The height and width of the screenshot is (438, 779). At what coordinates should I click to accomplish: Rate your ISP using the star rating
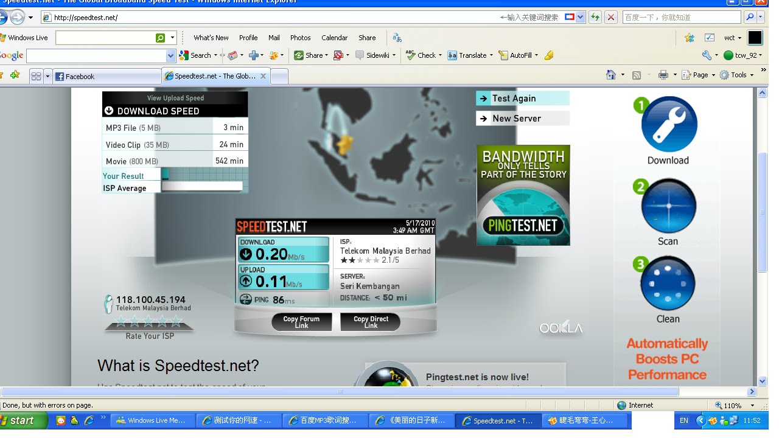click(149, 322)
